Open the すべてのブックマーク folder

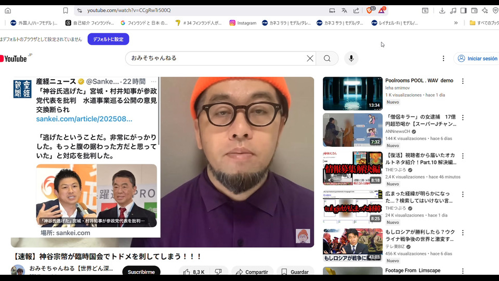tap(484, 23)
